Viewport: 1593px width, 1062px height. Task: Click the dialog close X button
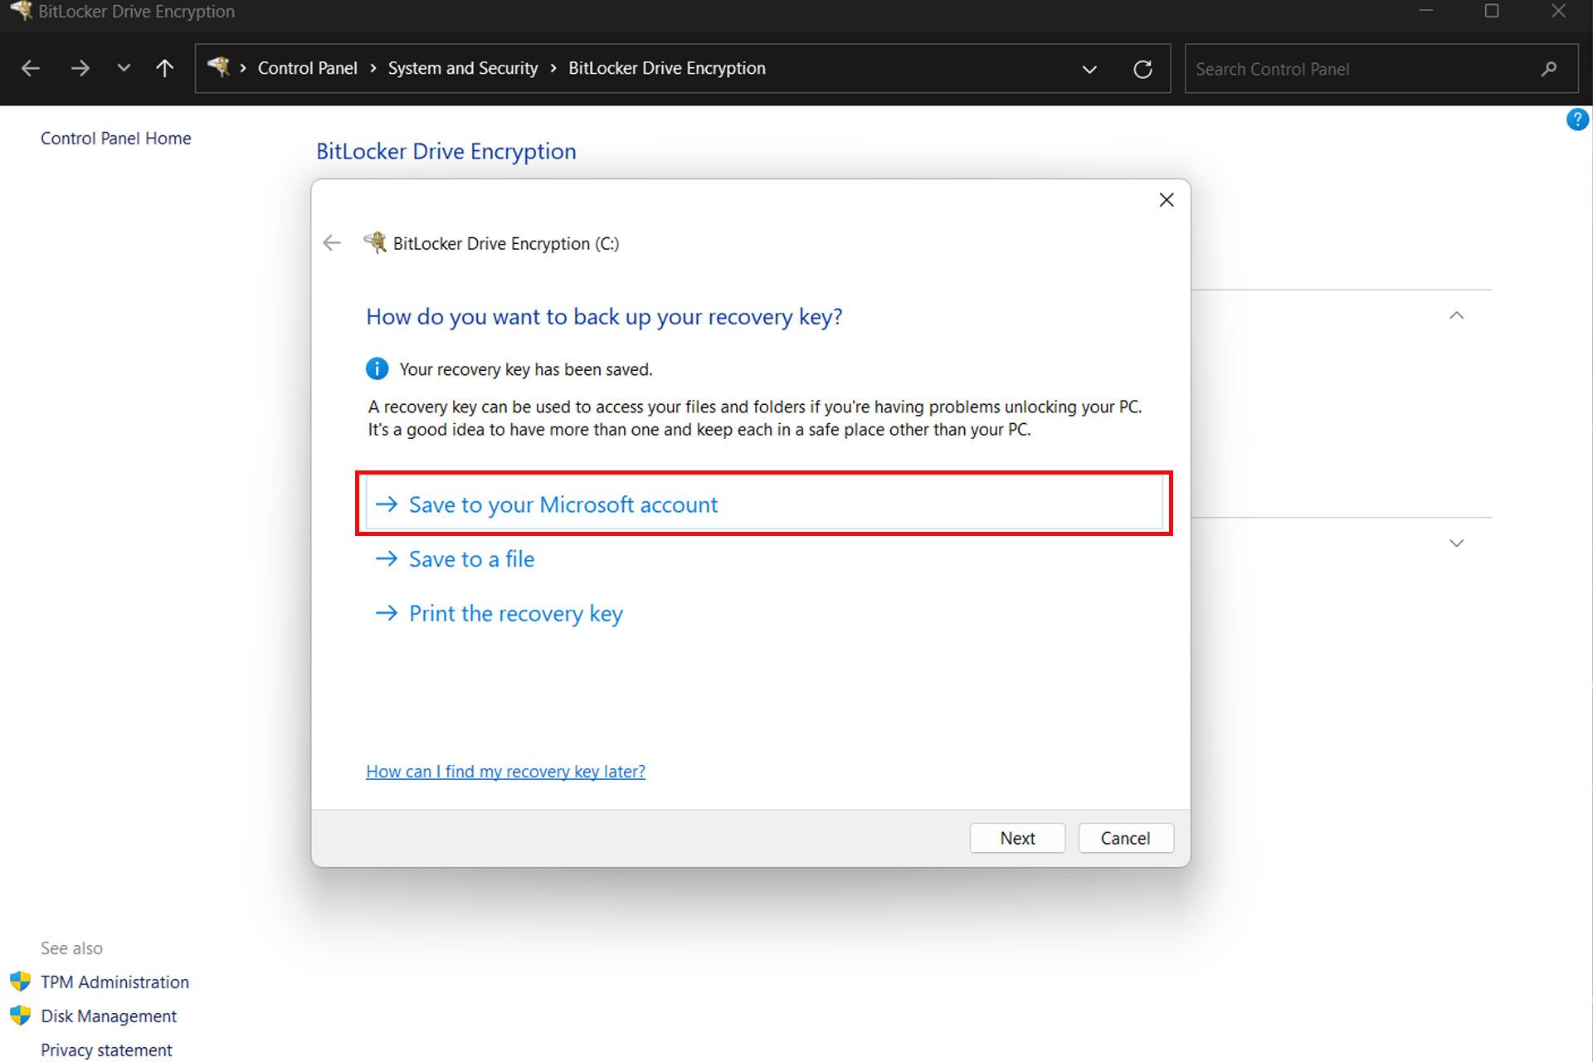(x=1167, y=199)
